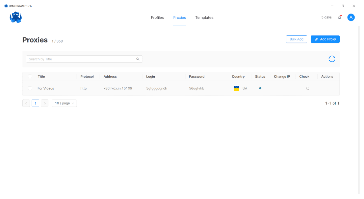
Task: Open the notifications bell
Action: [340, 18]
